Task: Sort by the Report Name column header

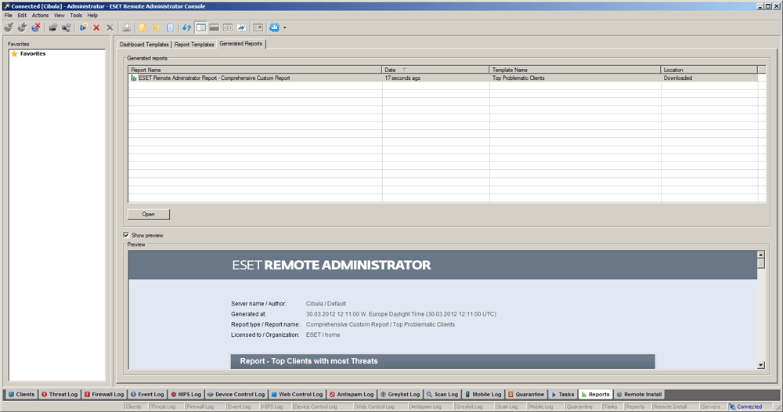Action: coord(254,70)
